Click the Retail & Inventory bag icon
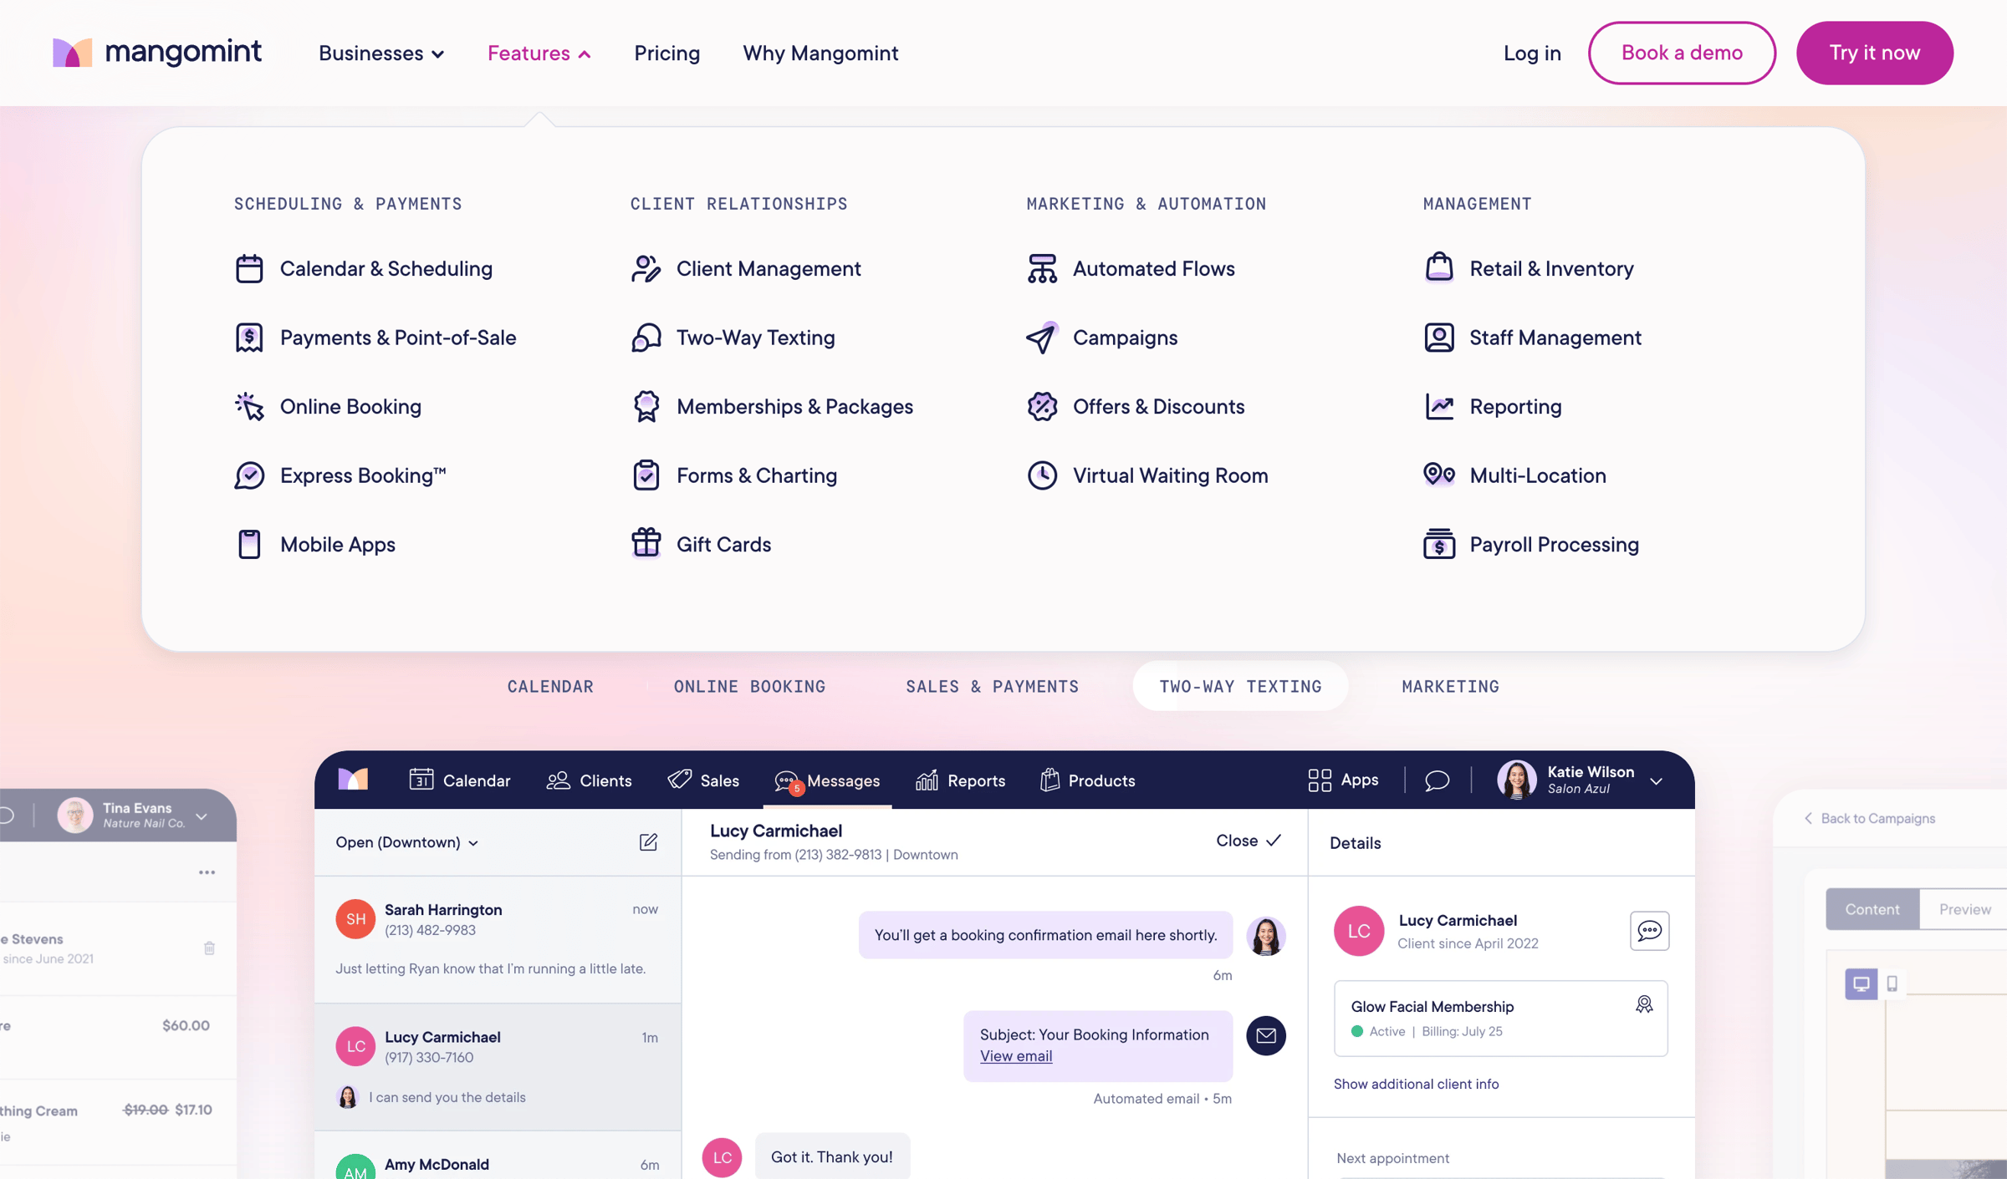The width and height of the screenshot is (2007, 1179). click(1438, 268)
